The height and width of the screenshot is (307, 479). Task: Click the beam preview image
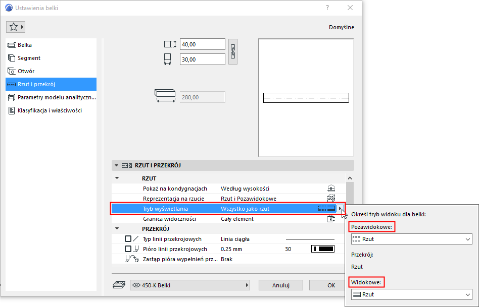pos(306,98)
